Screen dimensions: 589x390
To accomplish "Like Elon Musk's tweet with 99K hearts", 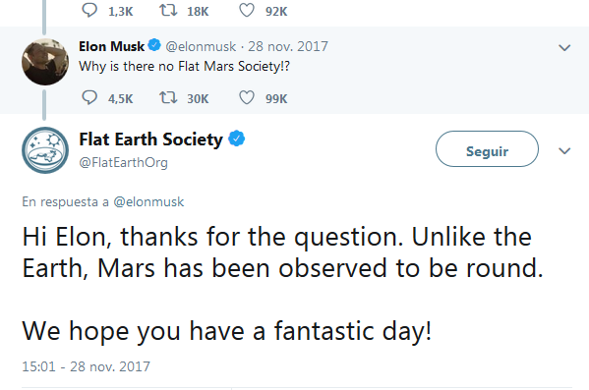I will click(x=247, y=98).
